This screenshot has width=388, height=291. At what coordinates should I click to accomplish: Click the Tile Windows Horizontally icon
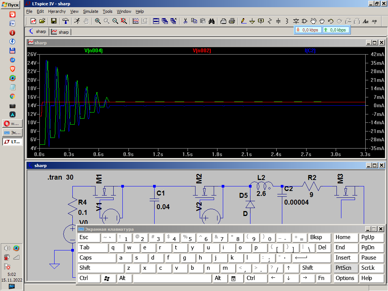point(156,21)
